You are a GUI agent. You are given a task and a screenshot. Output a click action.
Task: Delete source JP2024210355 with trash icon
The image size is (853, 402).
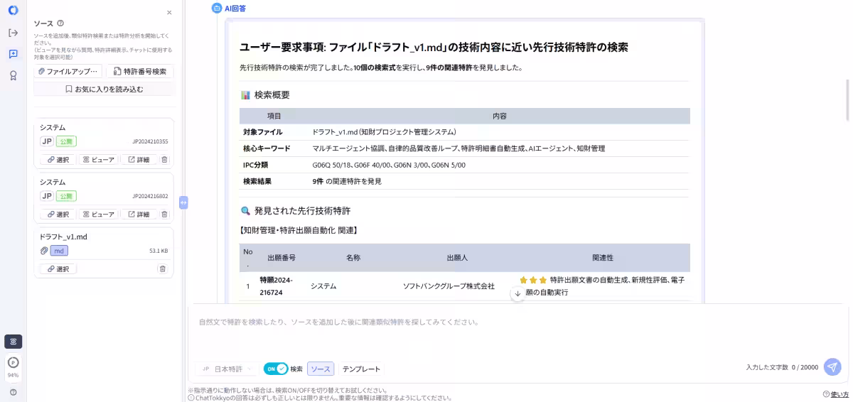click(165, 160)
